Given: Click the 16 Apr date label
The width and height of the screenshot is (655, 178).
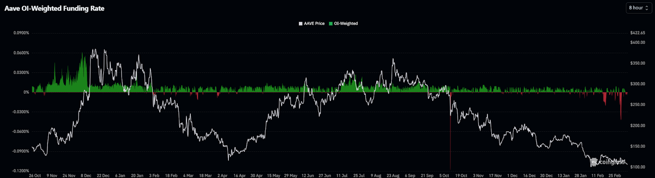Looking at the screenshot, I should [x=239, y=176].
